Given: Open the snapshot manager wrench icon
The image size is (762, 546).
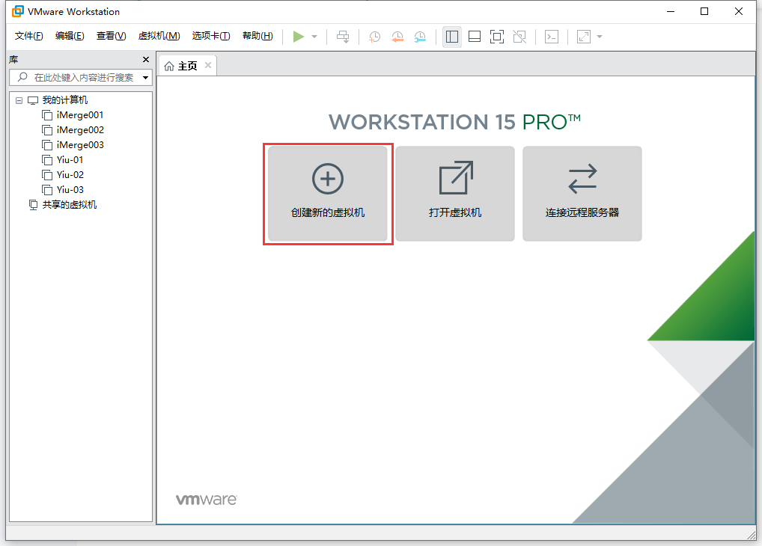Looking at the screenshot, I should (x=420, y=37).
